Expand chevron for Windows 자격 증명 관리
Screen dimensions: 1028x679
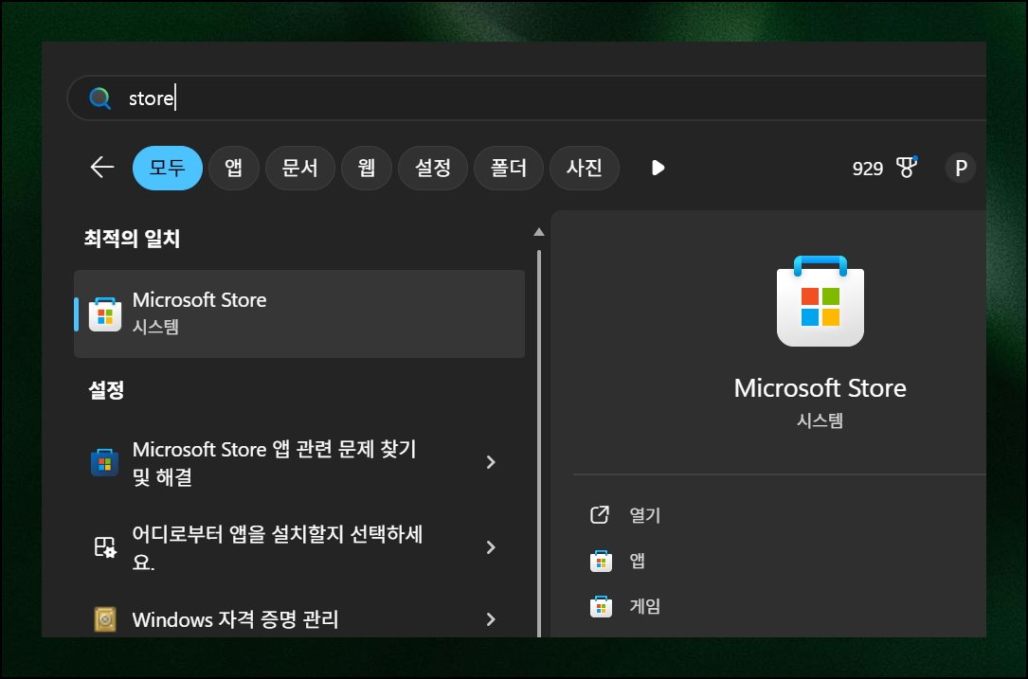pyautogui.click(x=491, y=619)
